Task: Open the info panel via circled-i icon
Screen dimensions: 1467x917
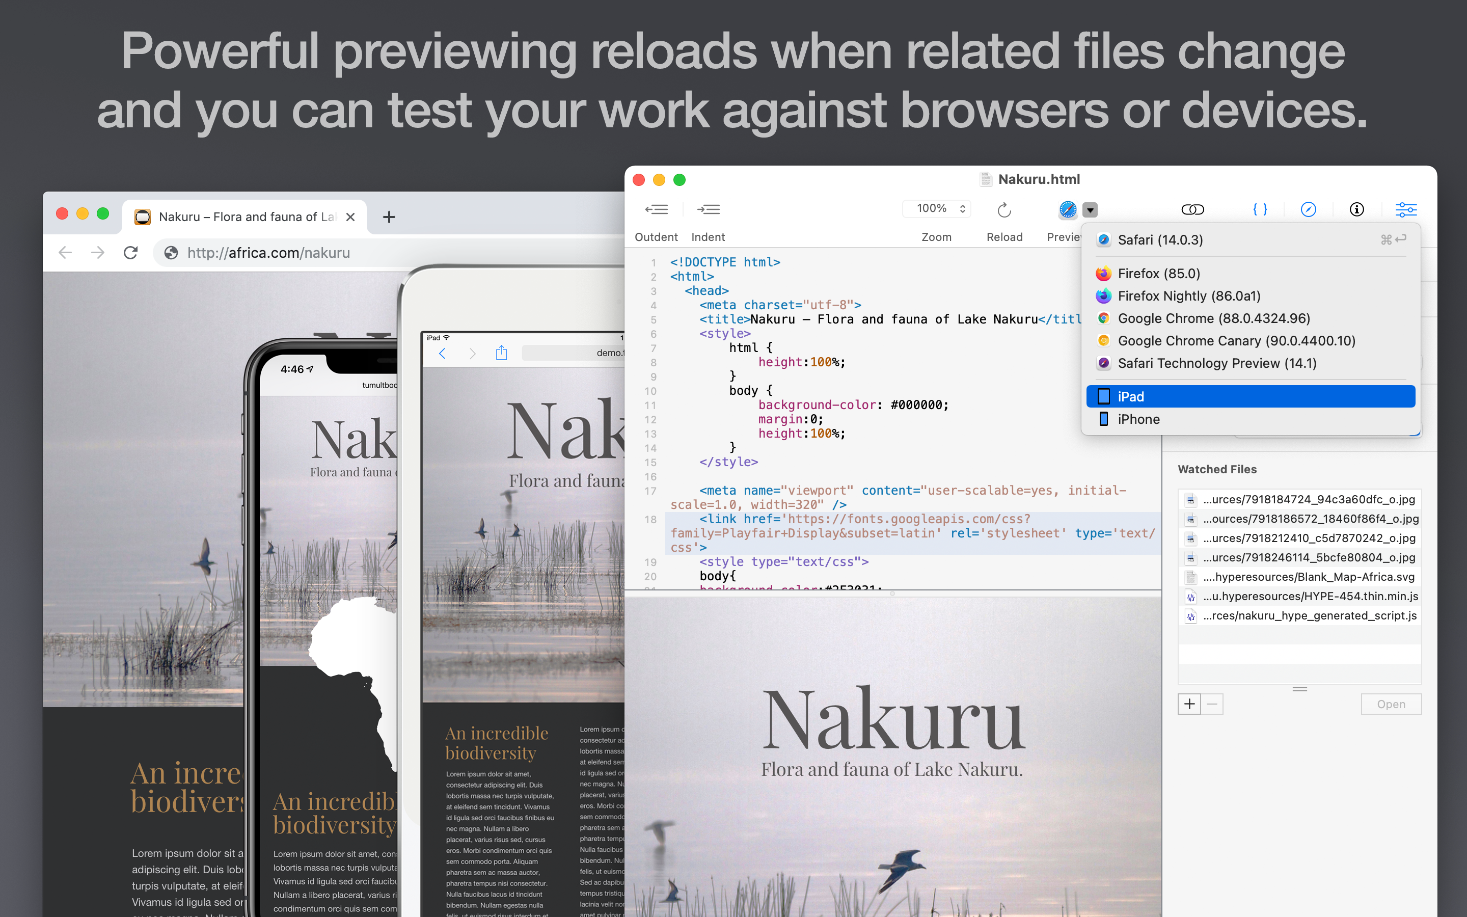Action: (1356, 209)
